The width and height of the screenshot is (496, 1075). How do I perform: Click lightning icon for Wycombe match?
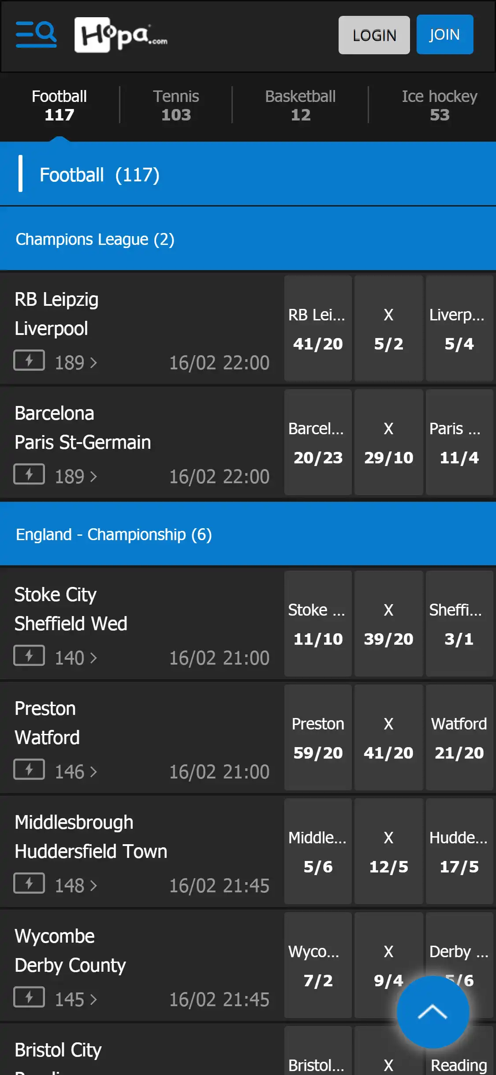point(29,997)
